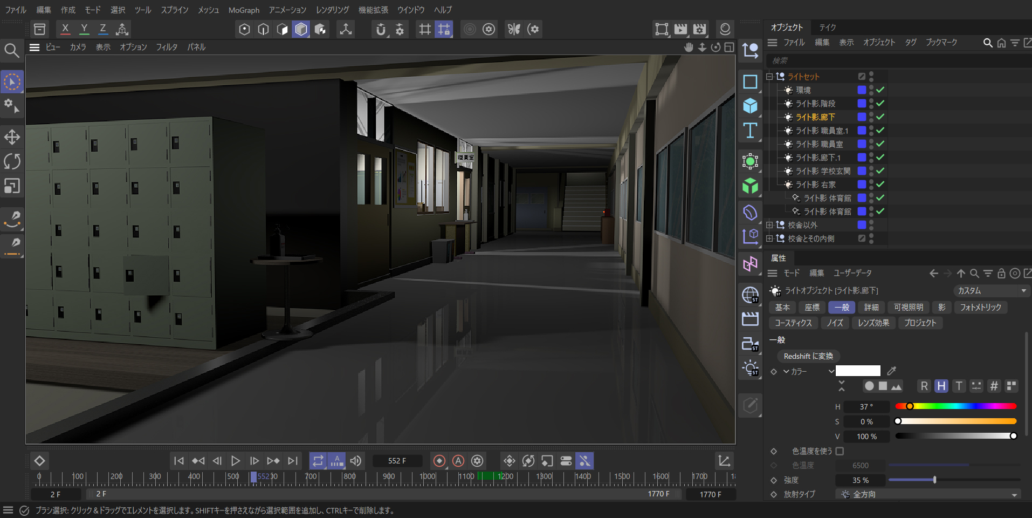Enable the 色温度を使う checkbox
Screen dimensions: 1032x518
[840, 451]
